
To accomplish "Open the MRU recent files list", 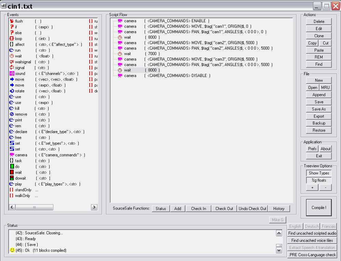I will (325, 87).
